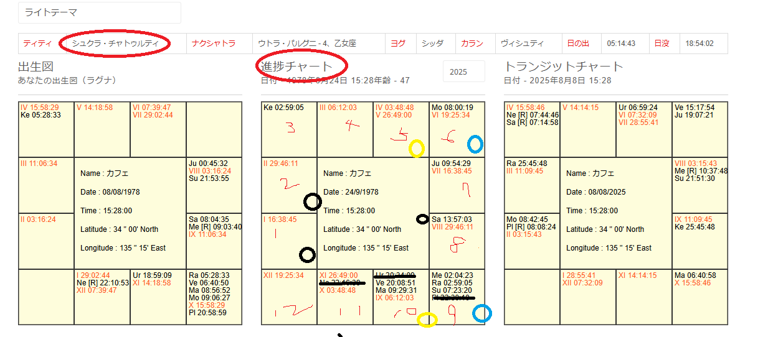Click the black circle in the I 16:38:45 cell
The width and height of the screenshot is (768, 337).
307,254
